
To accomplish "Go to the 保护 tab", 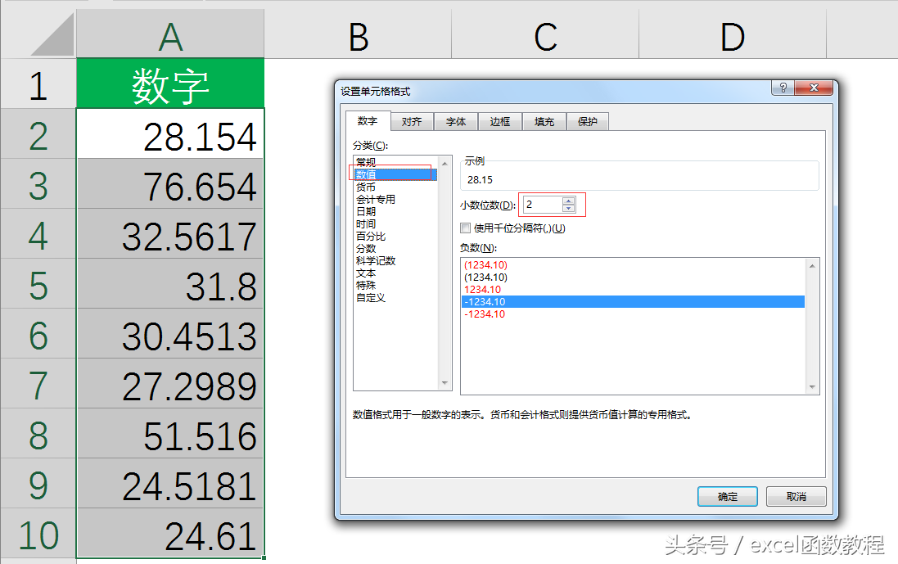I will coord(588,121).
